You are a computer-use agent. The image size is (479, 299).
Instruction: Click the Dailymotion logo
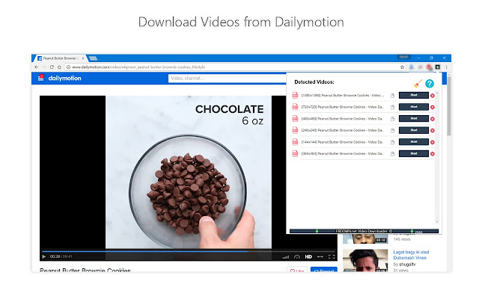point(65,78)
